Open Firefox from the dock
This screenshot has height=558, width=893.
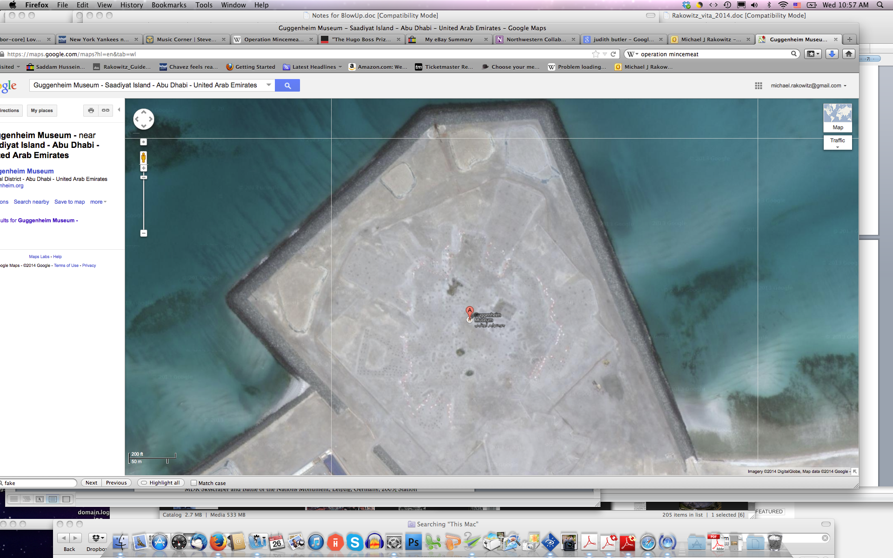point(218,542)
